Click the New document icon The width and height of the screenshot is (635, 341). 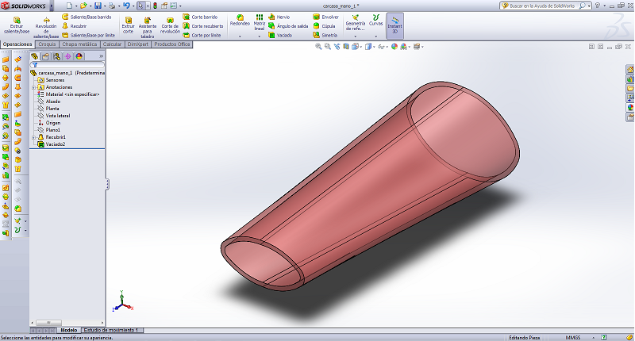[x=69, y=6]
